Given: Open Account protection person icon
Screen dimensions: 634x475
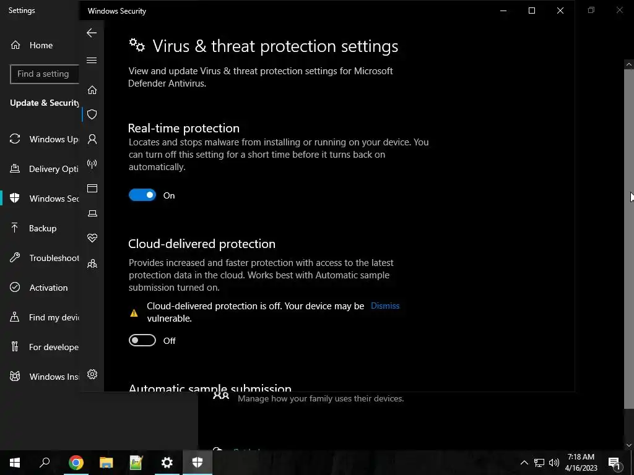Looking at the screenshot, I should click(x=92, y=139).
